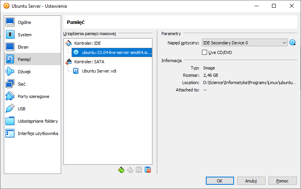Screen dimensions: 301x189
Task: Confirm settings with OK button
Action: click(x=220, y=181)
